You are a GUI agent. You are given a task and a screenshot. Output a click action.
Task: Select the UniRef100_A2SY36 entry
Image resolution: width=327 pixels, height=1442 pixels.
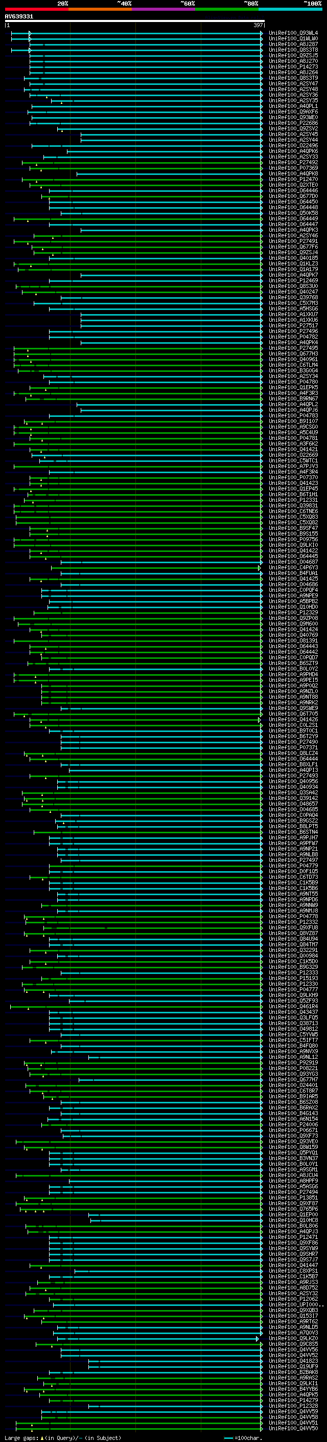point(293,95)
